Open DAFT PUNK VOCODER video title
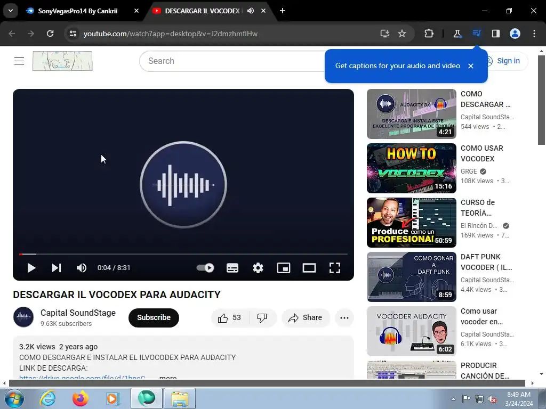The height and width of the screenshot is (409, 546). click(486, 262)
